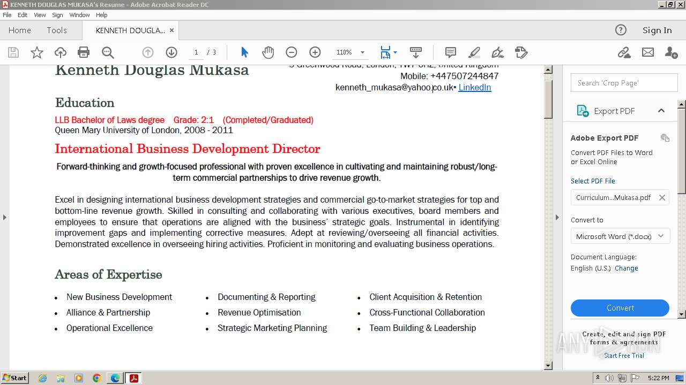Print the document with printer icon
Image resolution: width=686 pixels, height=385 pixels.
click(84, 52)
